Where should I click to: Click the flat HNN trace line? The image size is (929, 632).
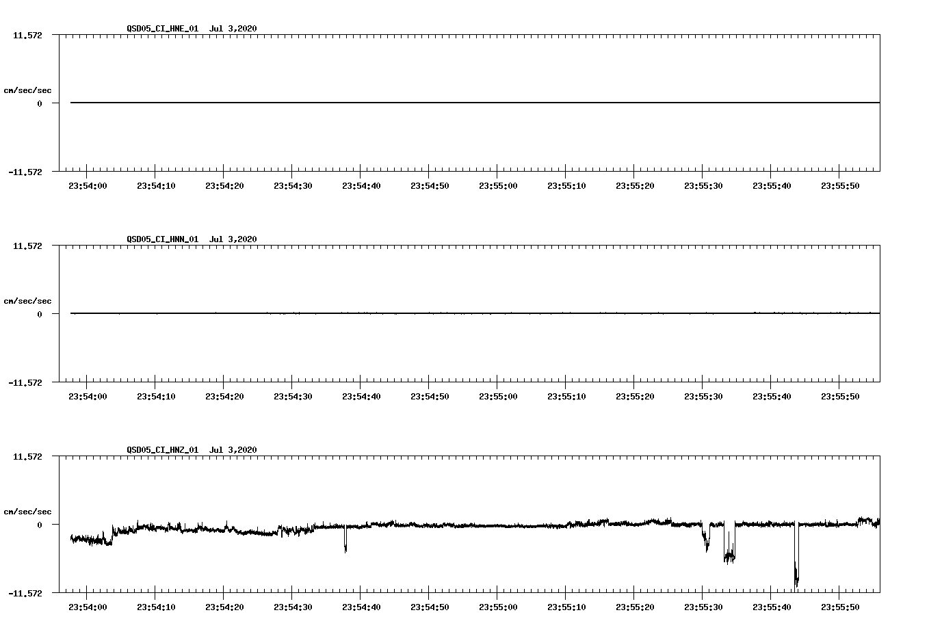[475, 313]
